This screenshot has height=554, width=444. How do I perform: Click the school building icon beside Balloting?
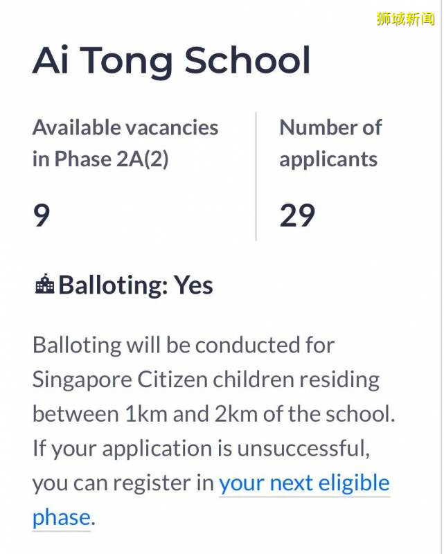click(x=44, y=285)
